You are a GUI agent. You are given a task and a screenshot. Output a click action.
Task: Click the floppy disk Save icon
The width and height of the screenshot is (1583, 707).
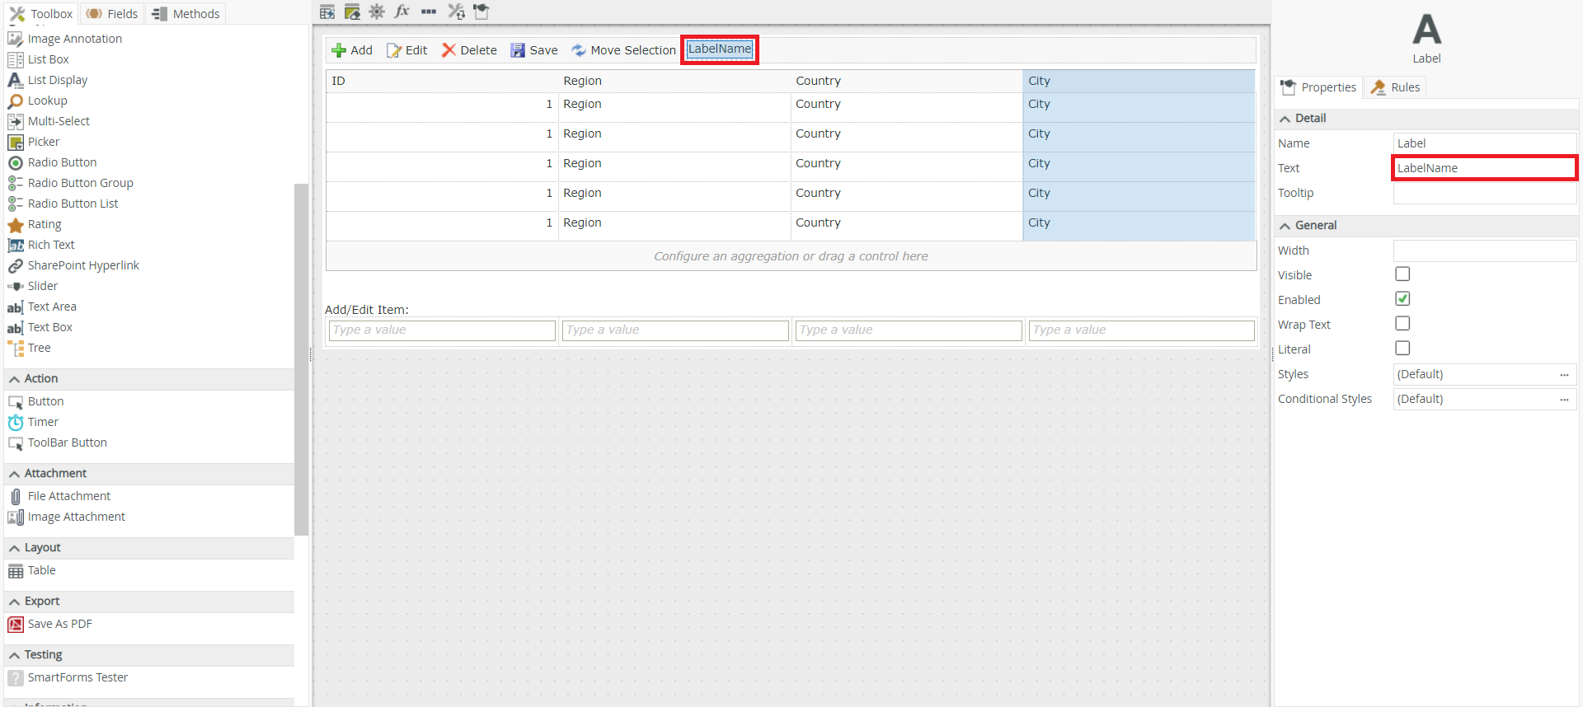518,50
